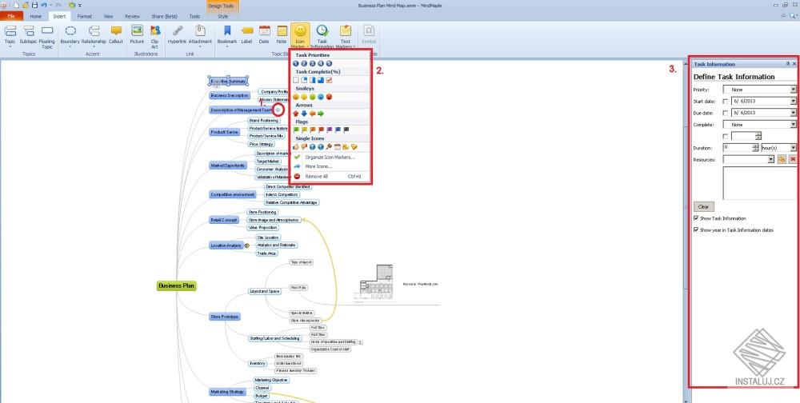Open Start date calendar dropdown
The width and height of the screenshot is (800, 403).
(x=794, y=101)
